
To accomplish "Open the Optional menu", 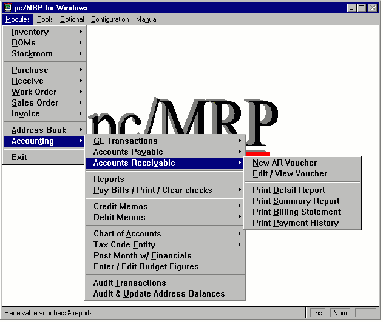I will point(72,19).
